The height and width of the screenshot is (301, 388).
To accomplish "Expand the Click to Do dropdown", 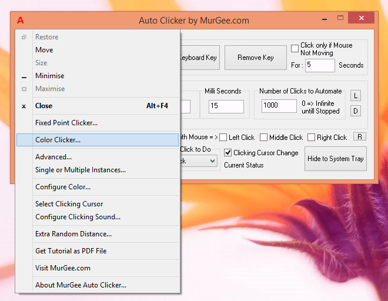I will point(212,161).
